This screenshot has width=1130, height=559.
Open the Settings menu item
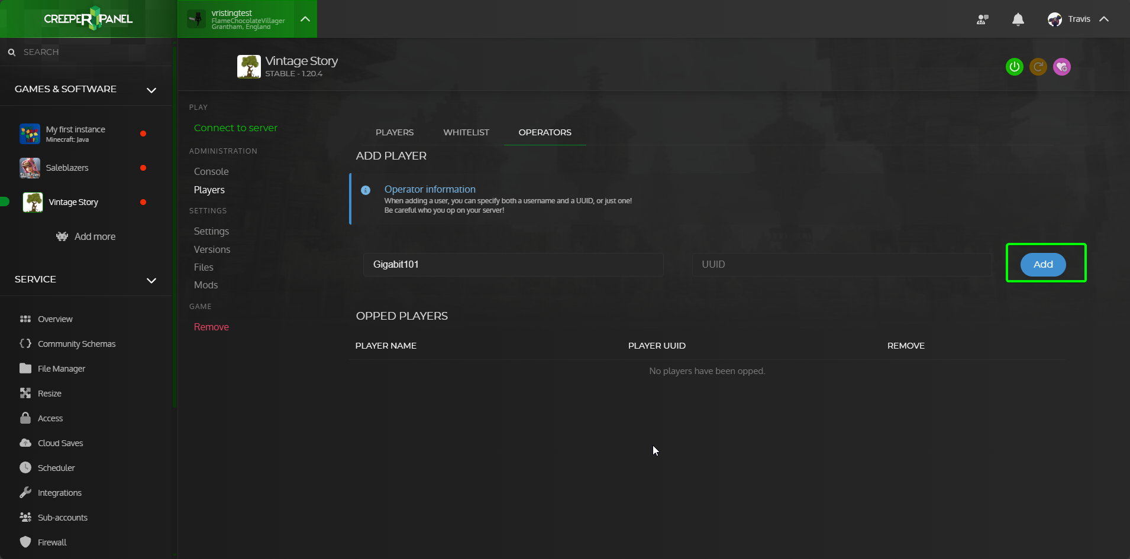[211, 231]
